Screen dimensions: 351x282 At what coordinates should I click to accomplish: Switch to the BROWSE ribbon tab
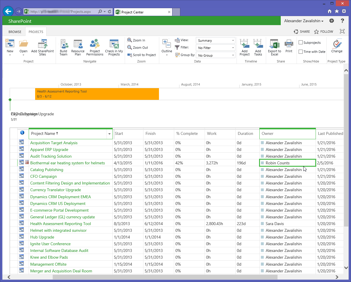click(15, 32)
